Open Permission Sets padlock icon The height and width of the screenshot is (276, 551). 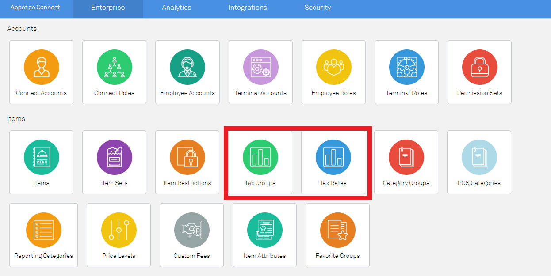click(480, 67)
